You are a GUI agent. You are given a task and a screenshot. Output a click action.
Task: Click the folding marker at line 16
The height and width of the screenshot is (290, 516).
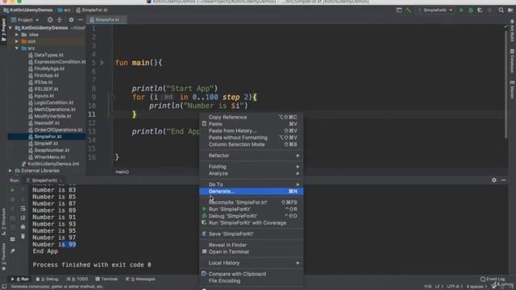112,158
